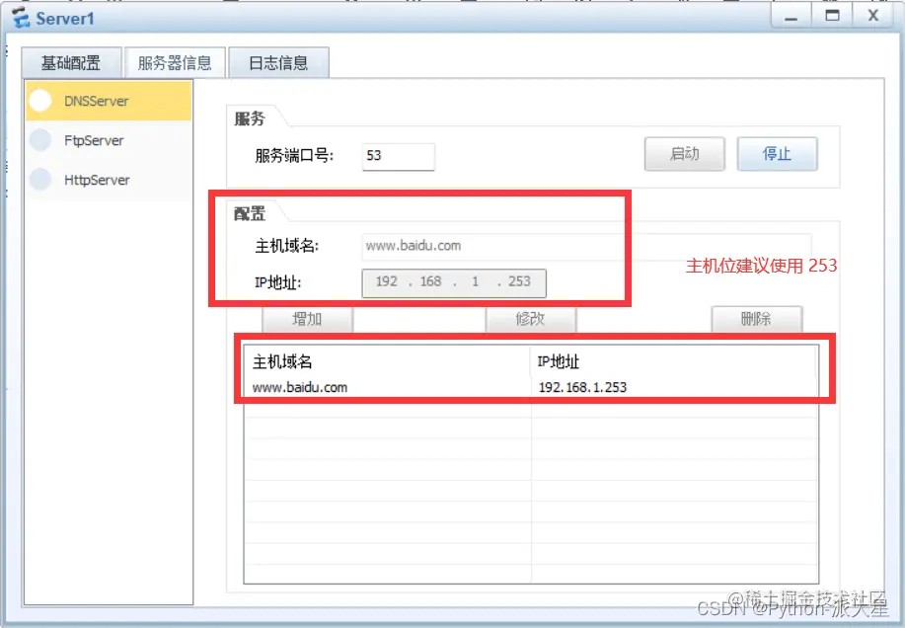The height and width of the screenshot is (628, 905).
Task: Click the Server1 app icon in title bar
Action: point(22,18)
